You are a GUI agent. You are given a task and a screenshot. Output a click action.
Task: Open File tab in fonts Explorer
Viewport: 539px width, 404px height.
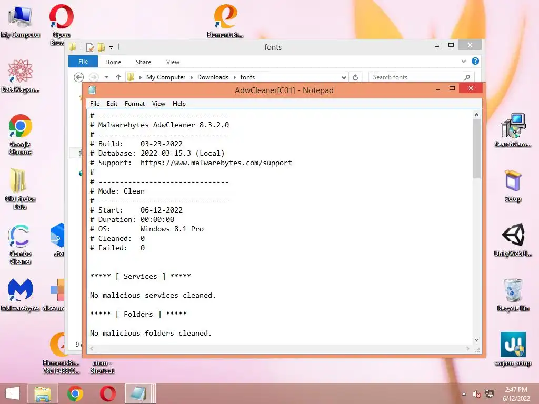click(x=83, y=62)
